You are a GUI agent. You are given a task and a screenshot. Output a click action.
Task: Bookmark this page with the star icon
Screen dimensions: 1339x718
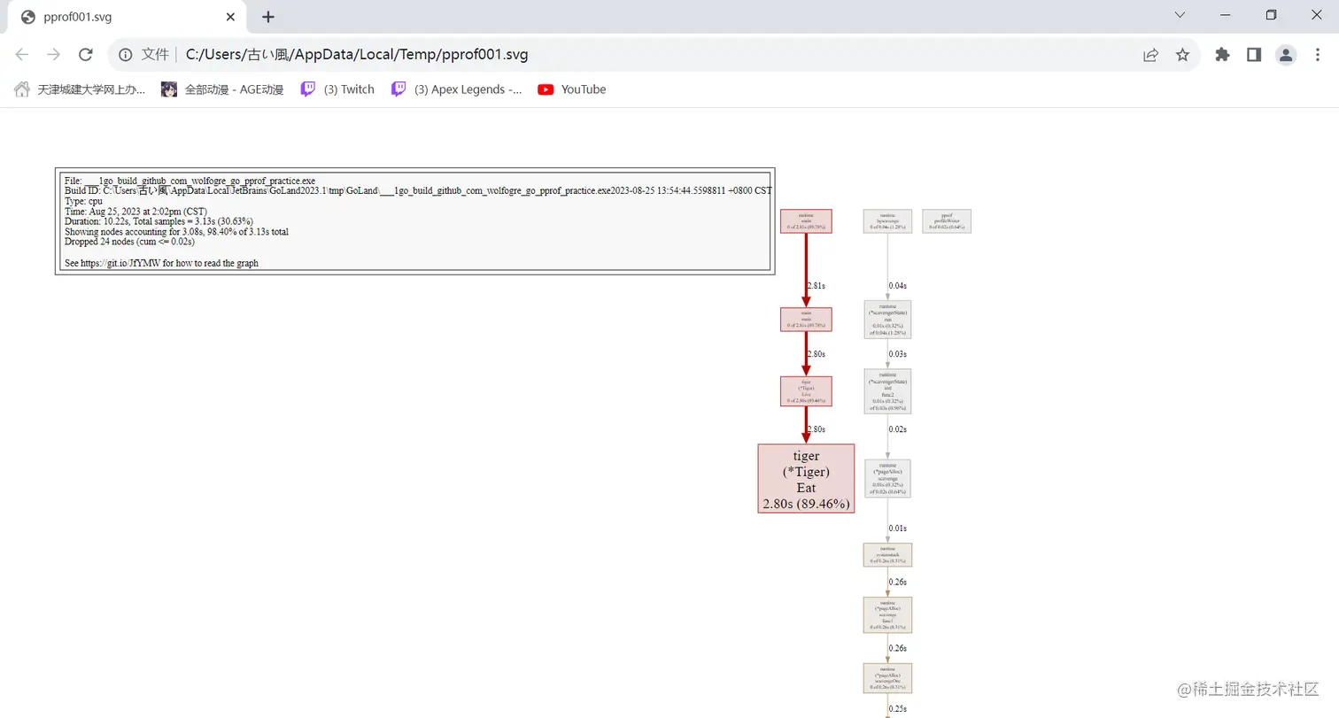[1182, 55]
